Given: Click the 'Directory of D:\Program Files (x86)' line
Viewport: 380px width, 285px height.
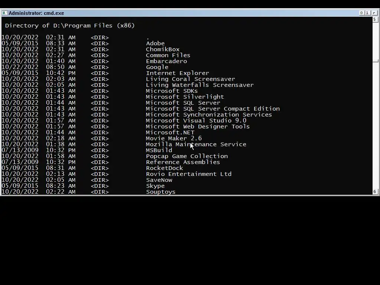Looking at the screenshot, I should coord(70,26).
